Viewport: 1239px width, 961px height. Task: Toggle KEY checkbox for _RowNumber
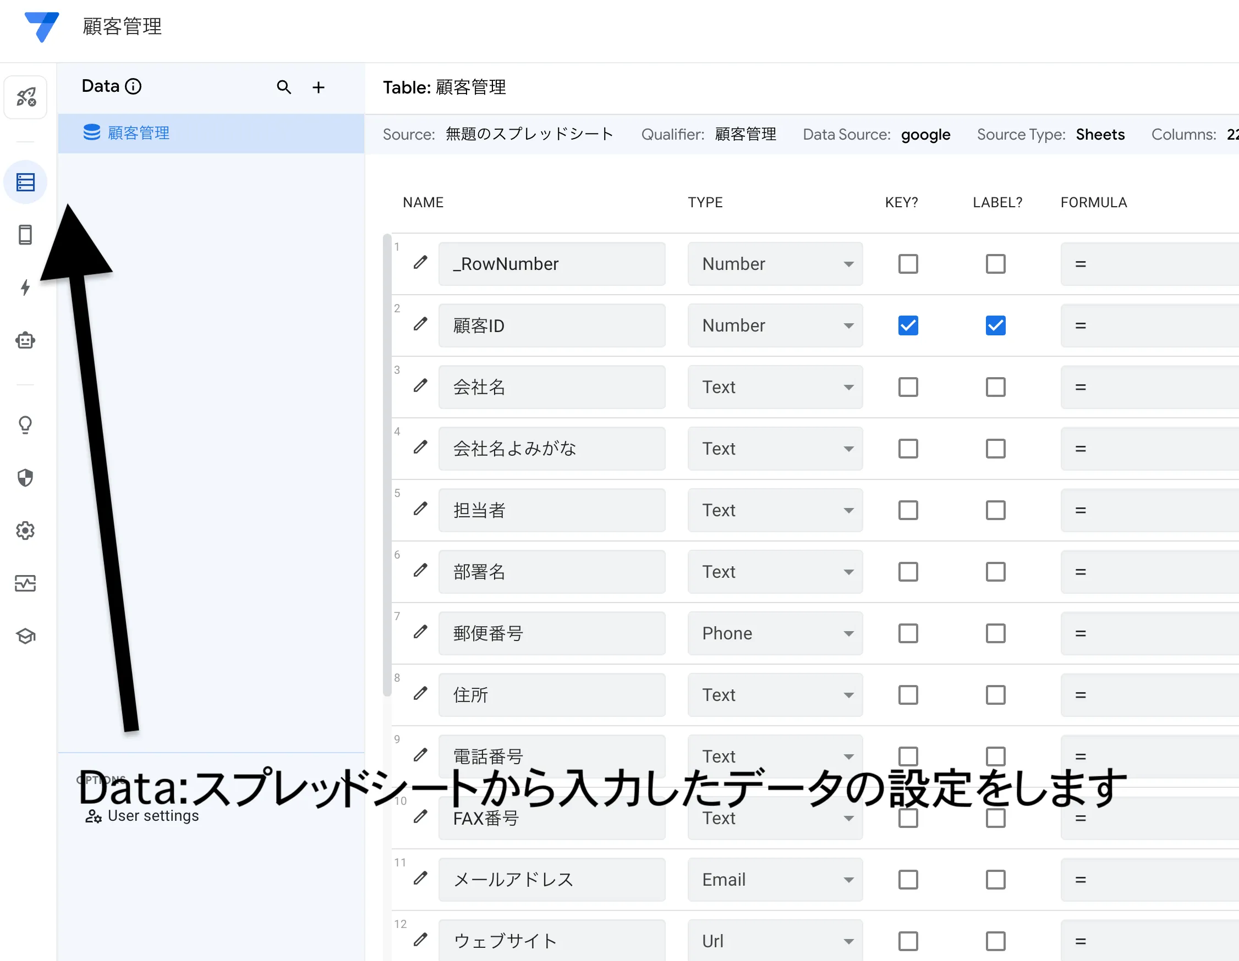point(908,264)
